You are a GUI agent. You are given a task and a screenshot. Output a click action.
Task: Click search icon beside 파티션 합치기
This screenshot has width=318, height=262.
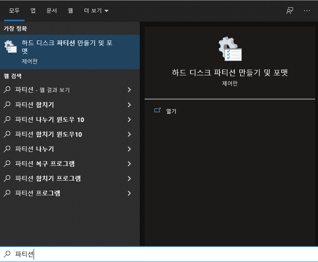(7, 104)
